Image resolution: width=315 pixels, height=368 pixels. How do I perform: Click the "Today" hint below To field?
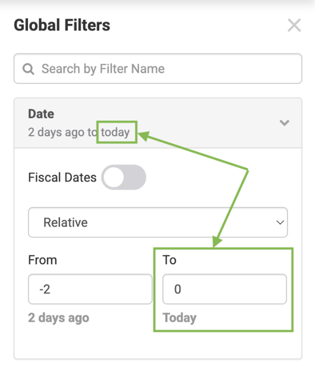point(179,318)
